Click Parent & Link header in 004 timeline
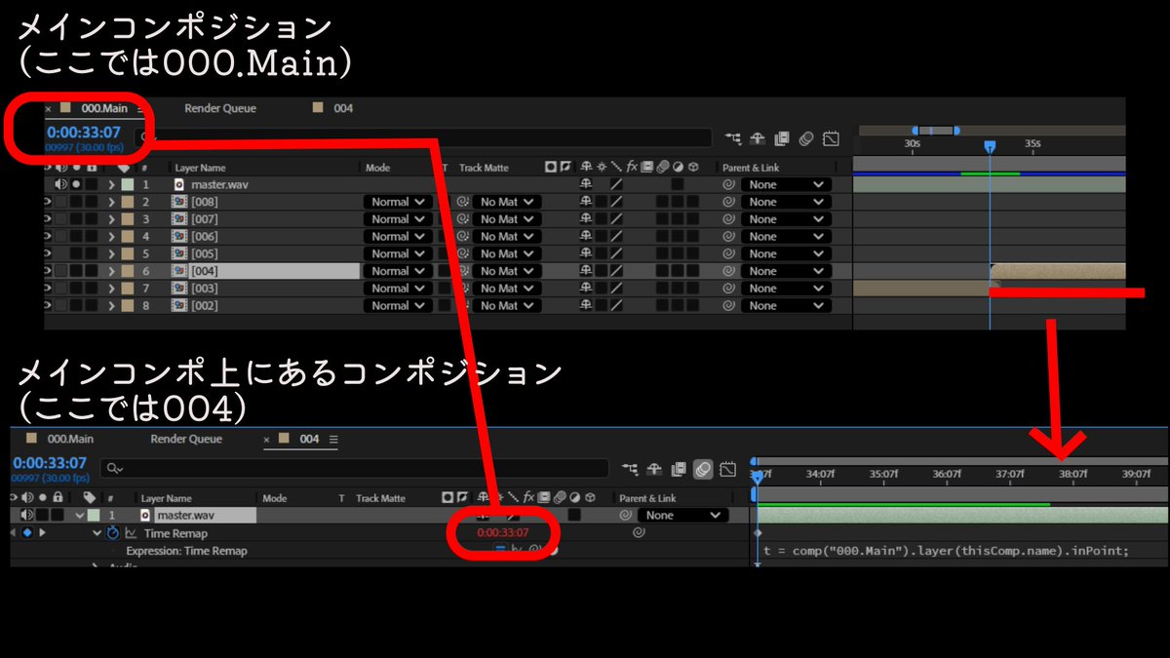1170x658 pixels. click(x=647, y=498)
